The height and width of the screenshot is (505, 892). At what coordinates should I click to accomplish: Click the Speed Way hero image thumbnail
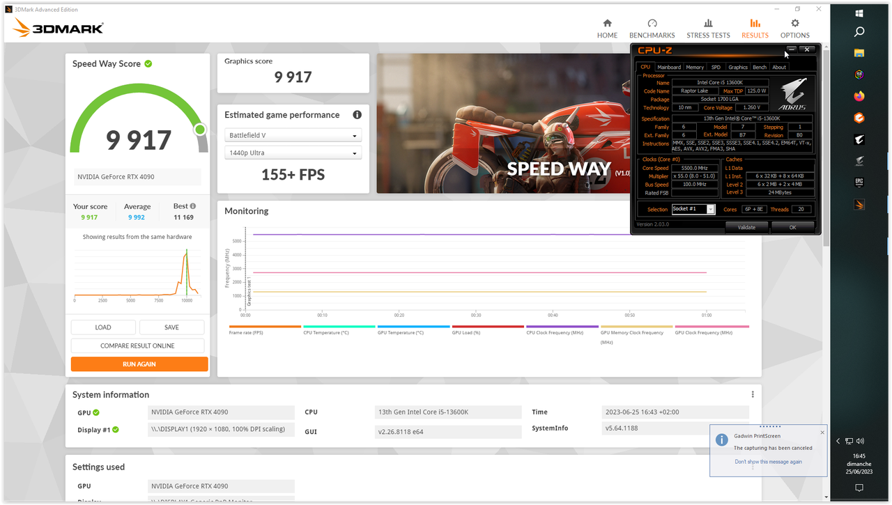click(x=503, y=123)
